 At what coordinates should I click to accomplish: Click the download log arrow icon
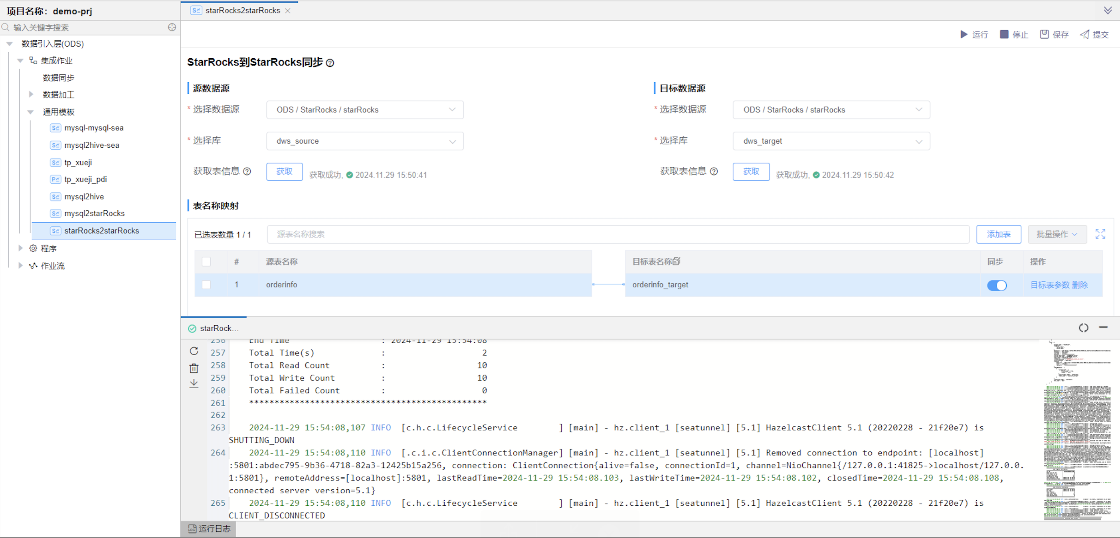194,383
